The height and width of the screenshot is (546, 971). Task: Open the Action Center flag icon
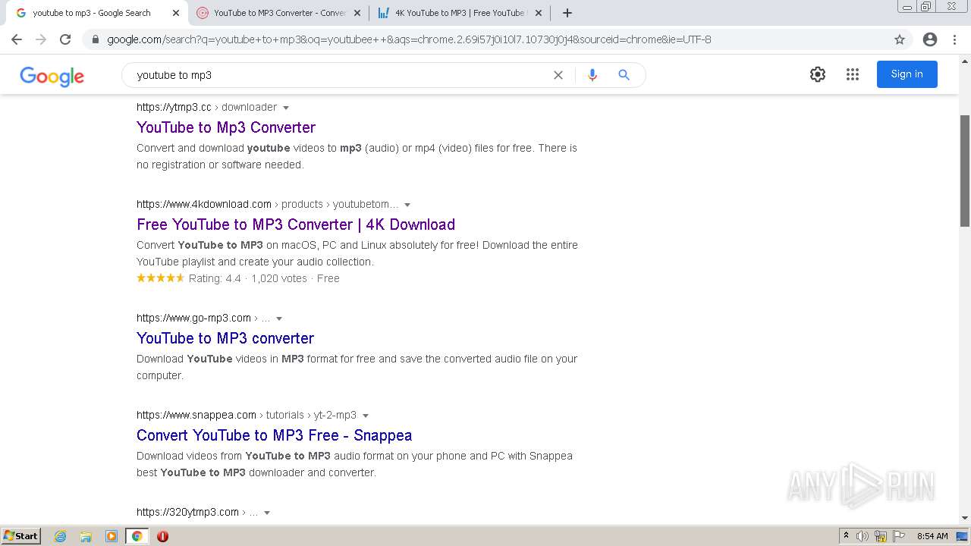click(x=899, y=536)
